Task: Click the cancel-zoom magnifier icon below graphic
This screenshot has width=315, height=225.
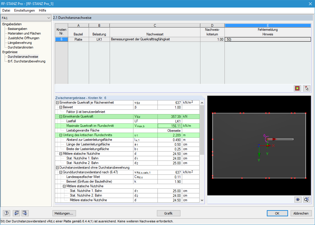Action: [307, 199]
